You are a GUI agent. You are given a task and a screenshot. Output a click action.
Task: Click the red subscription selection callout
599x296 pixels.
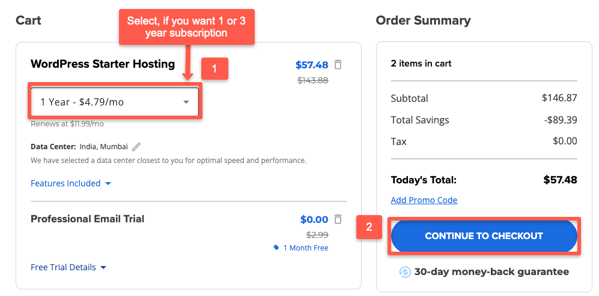coord(186,27)
